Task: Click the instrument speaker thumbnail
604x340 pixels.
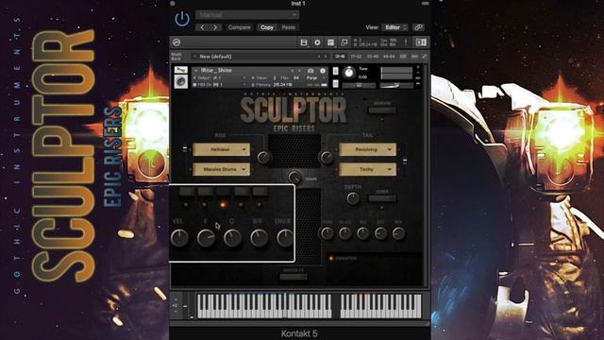Action: (x=180, y=81)
